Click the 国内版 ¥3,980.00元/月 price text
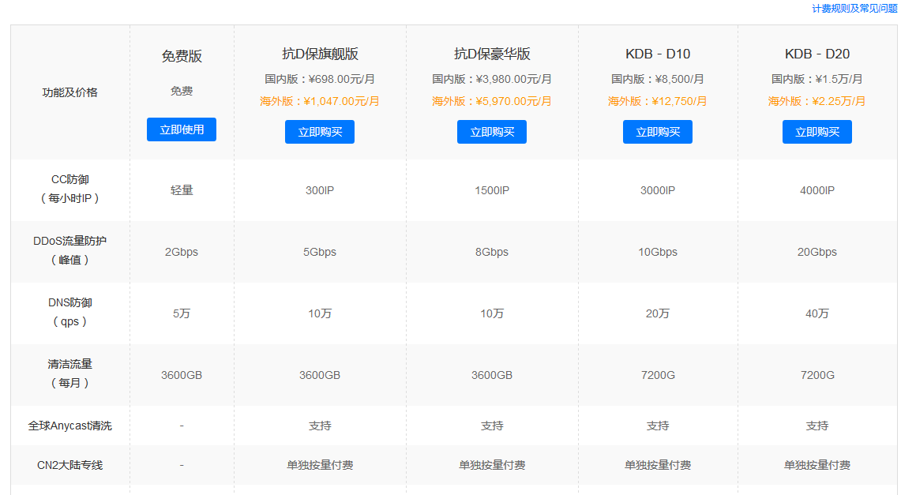Screen dimensions: 901x495 (492, 79)
